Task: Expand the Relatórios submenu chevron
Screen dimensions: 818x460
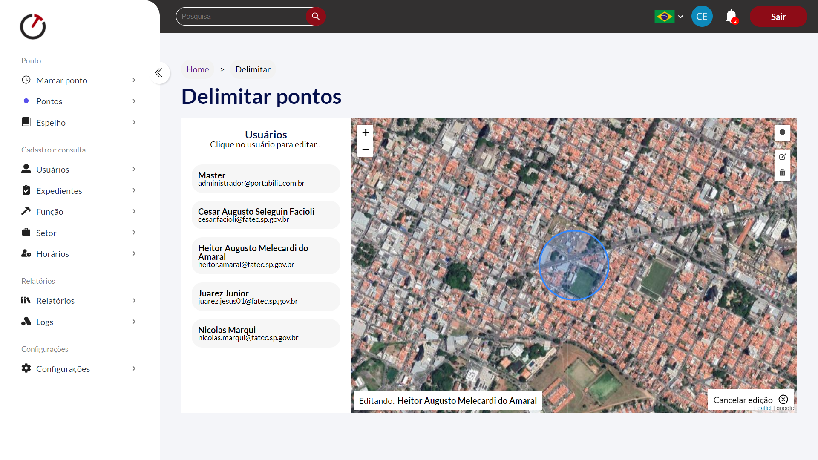Action: (x=134, y=301)
